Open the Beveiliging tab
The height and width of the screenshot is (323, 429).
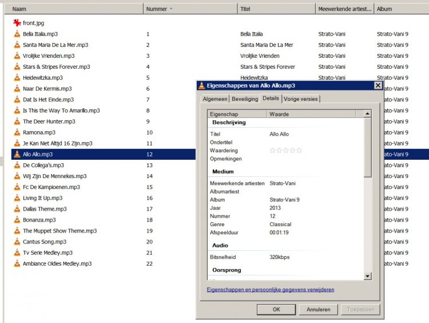click(x=244, y=99)
